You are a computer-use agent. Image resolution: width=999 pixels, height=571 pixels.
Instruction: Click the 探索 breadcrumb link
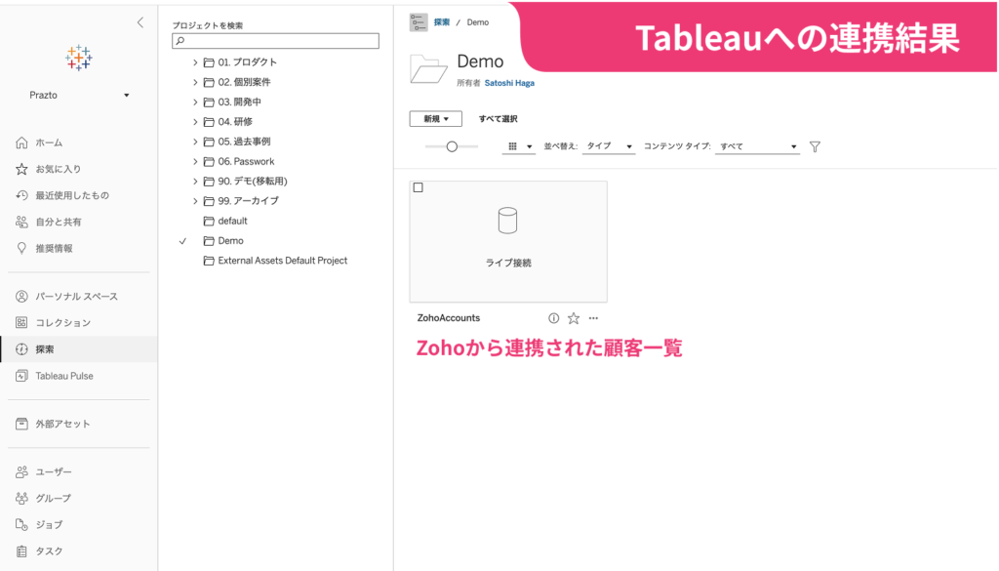coord(442,22)
